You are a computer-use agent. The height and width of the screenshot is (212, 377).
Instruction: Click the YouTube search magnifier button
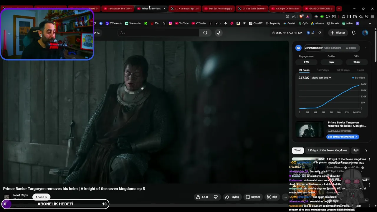pyautogui.click(x=205, y=33)
